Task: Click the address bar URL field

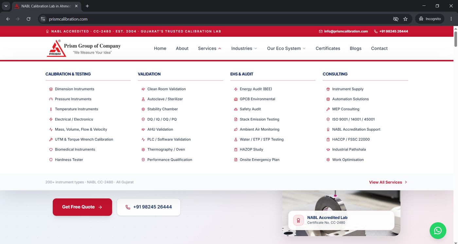Action: pyautogui.click(x=216, y=19)
